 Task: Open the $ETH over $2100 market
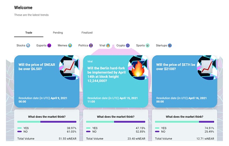(x=184, y=82)
